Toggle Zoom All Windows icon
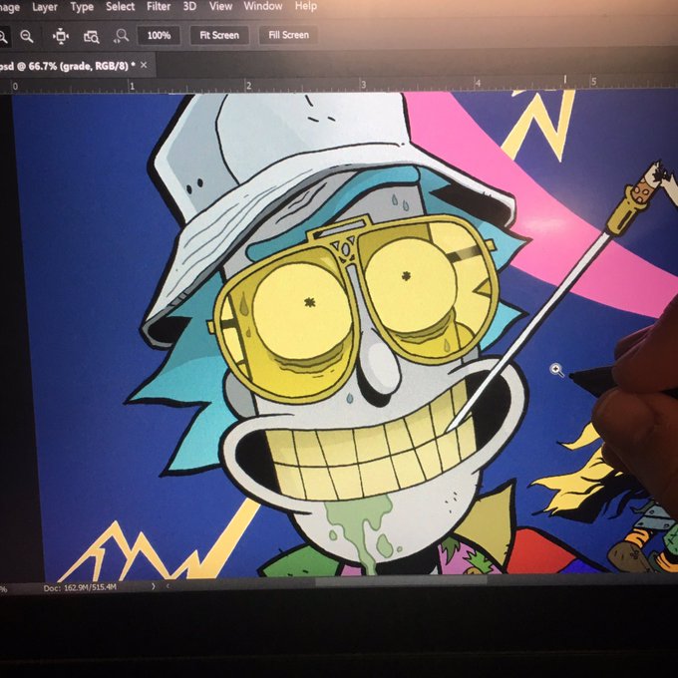Screen dimensions: 678x678 pos(92,37)
